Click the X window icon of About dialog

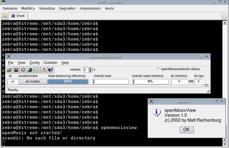151,101
